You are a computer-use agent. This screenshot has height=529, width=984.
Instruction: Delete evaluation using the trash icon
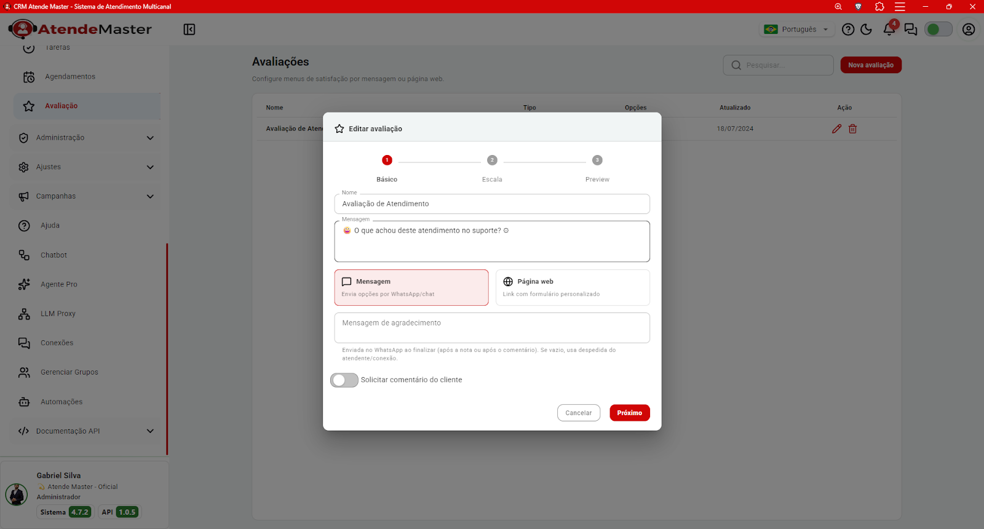point(853,129)
